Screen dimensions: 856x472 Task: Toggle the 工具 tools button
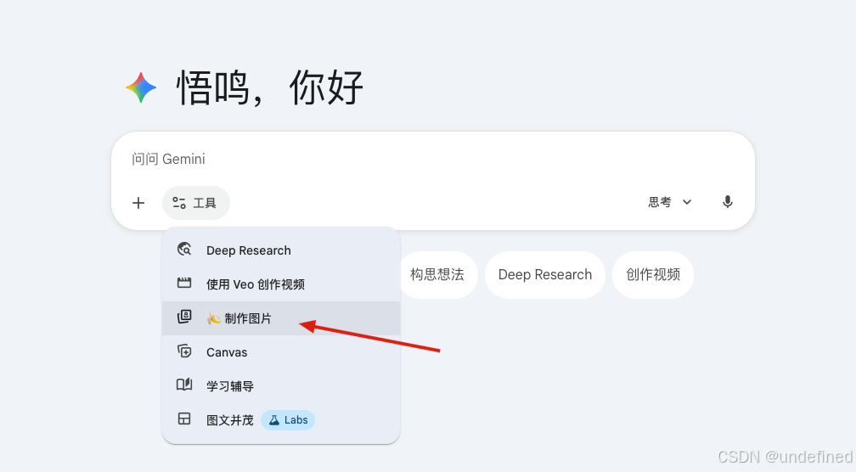point(196,203)
